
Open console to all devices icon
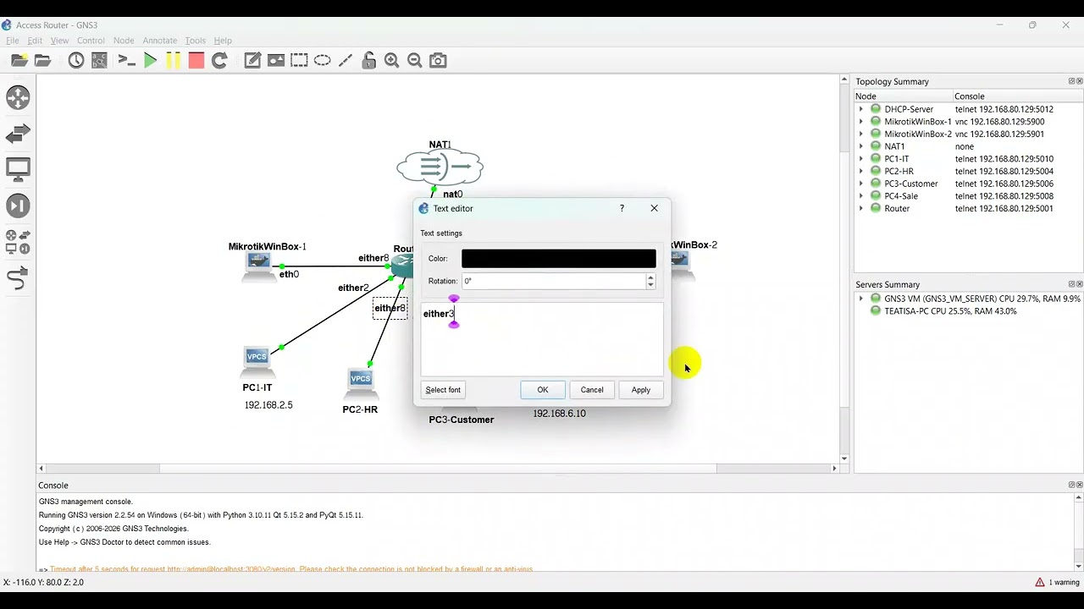[127, 60]
